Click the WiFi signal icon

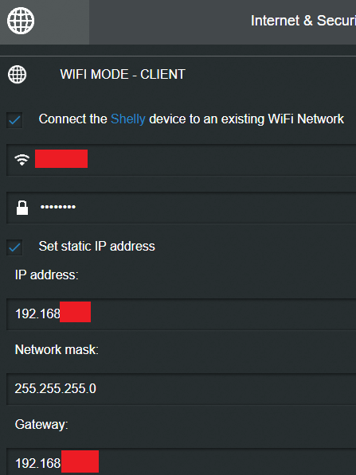(22, 159)
